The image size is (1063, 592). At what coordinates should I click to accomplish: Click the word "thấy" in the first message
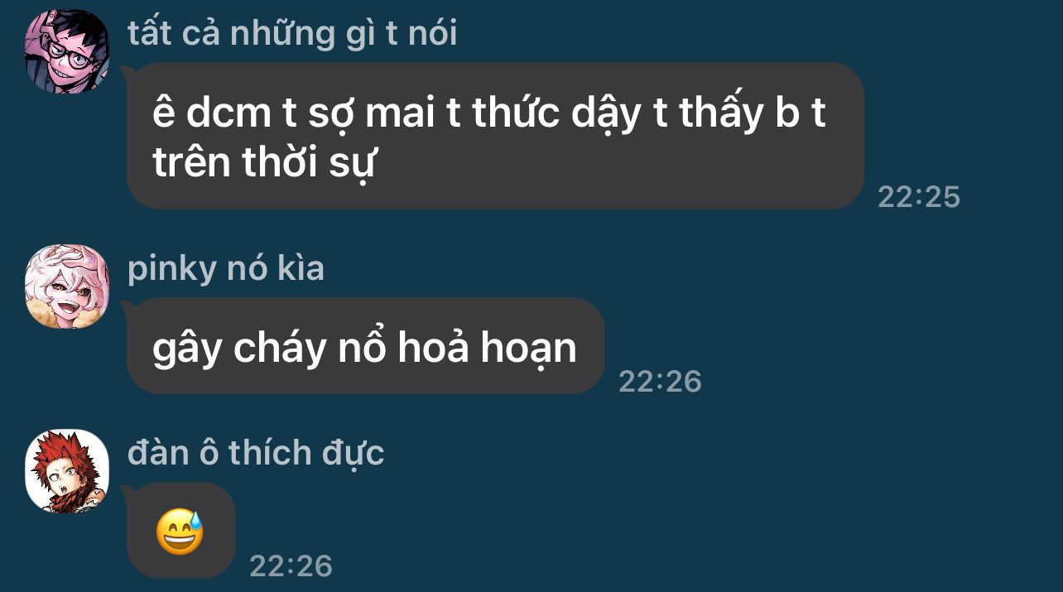(720, 115)
